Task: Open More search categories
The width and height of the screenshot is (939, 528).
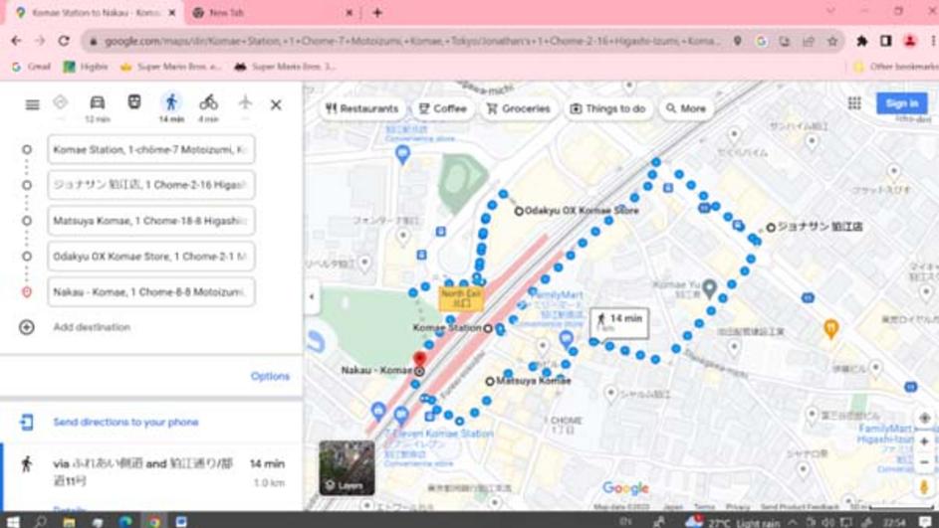Action: coord(686,108)
